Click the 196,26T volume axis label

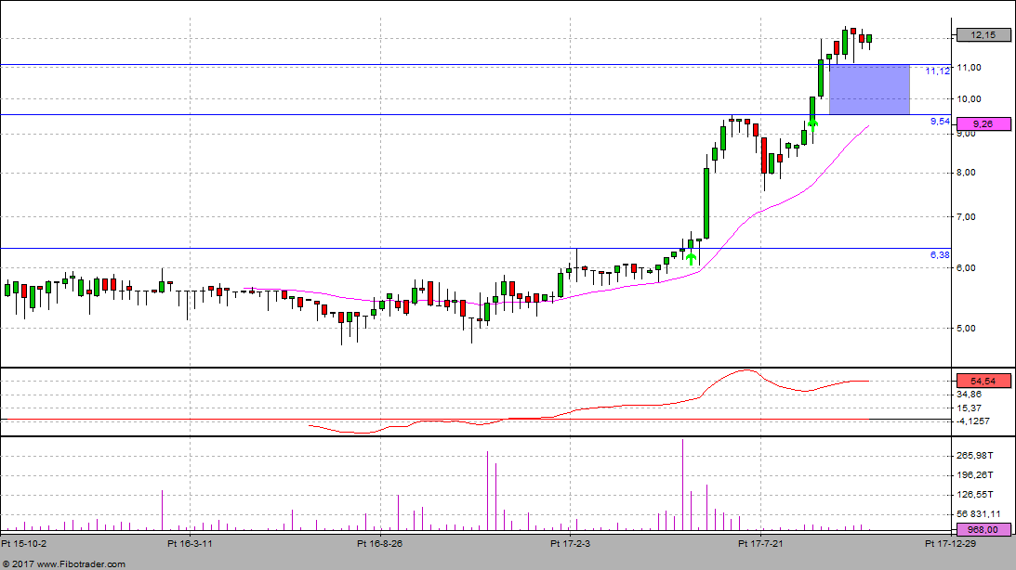pos(975,475)
